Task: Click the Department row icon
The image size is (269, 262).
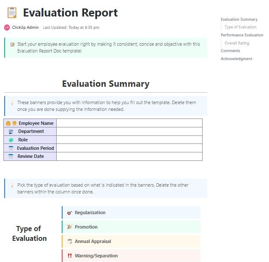Action: [11, 132]
